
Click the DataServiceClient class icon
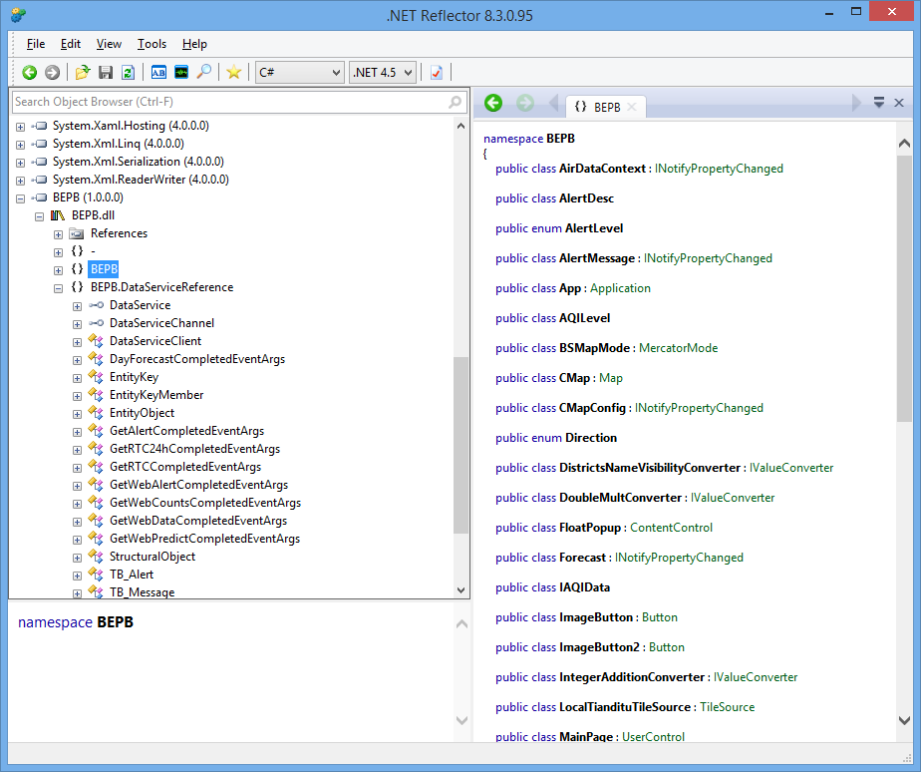pyautogui.click(x=96, y=341)
